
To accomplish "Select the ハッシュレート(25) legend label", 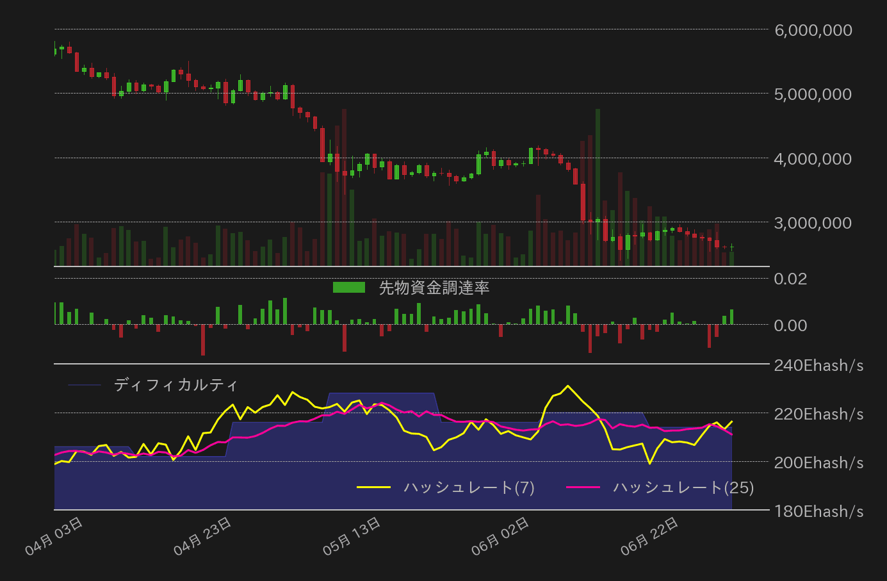I will 683,487.
